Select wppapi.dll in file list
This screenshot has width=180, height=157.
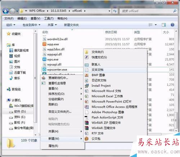[x=54, y=54]
